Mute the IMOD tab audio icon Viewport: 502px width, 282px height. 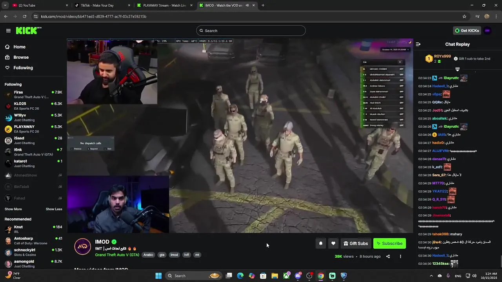(247, 5)
